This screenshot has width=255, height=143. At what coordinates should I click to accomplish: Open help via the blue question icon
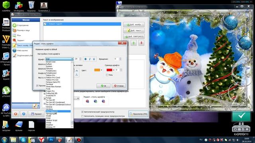click(24, 114)
